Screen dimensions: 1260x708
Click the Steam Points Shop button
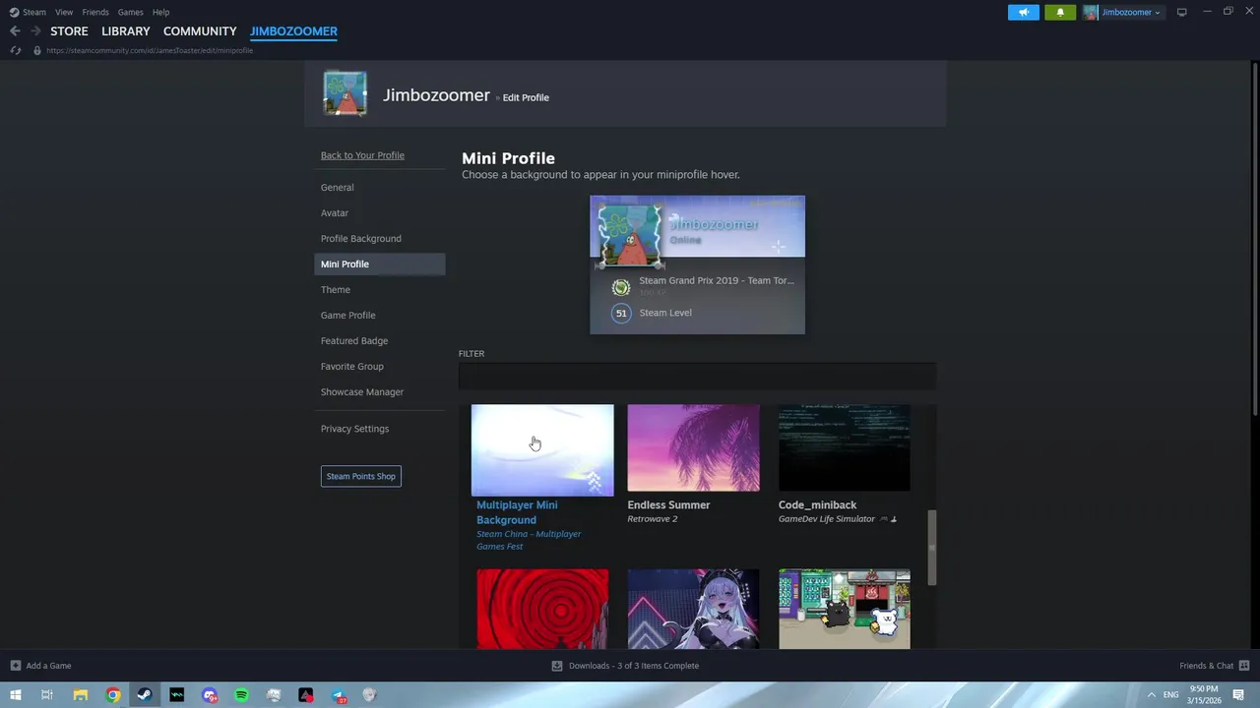click(361, 476)
